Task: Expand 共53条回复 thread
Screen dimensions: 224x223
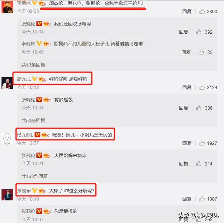Action: pos(33,65)
